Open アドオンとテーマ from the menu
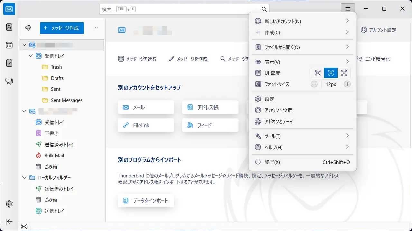Image resolution: width=412 pixels, height=231 pixels. [x=278, y=122]
